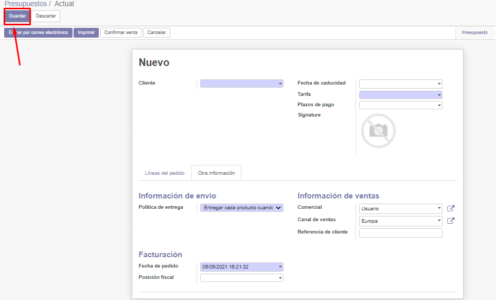Viewport: 496px width, 300px height.
Task: Click the Cancelar button
Action: tap(156, 32)
